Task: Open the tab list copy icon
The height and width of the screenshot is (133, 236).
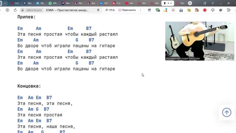Action: [x=205, y=3]
